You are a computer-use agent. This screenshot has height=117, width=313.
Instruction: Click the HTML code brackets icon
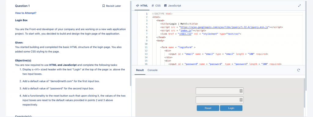137,5
